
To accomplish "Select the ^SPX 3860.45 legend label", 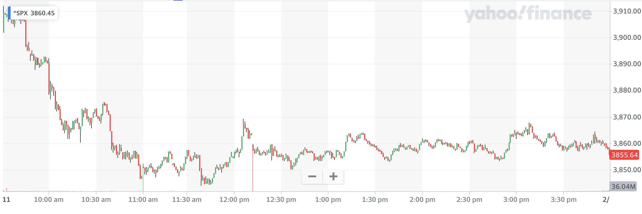I will [x=34, y=13].
